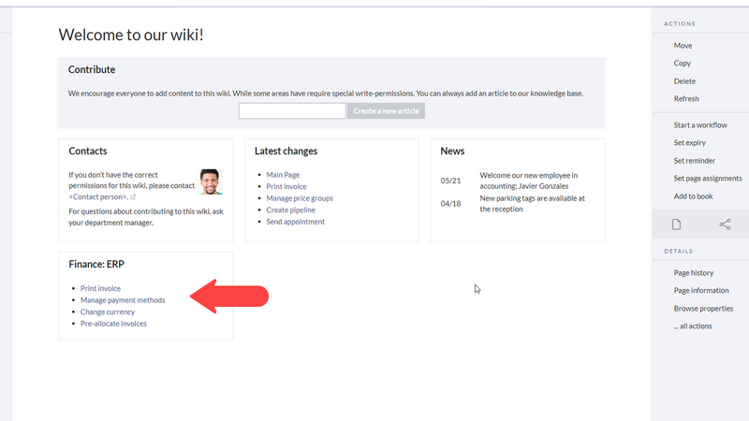Click the Javier Gonzales news text
749x421 pixels.
coord(529,181)
